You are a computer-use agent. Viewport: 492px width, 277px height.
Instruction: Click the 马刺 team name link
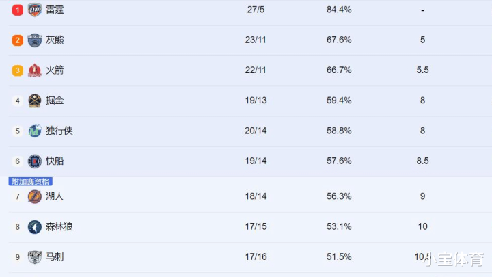55,257
